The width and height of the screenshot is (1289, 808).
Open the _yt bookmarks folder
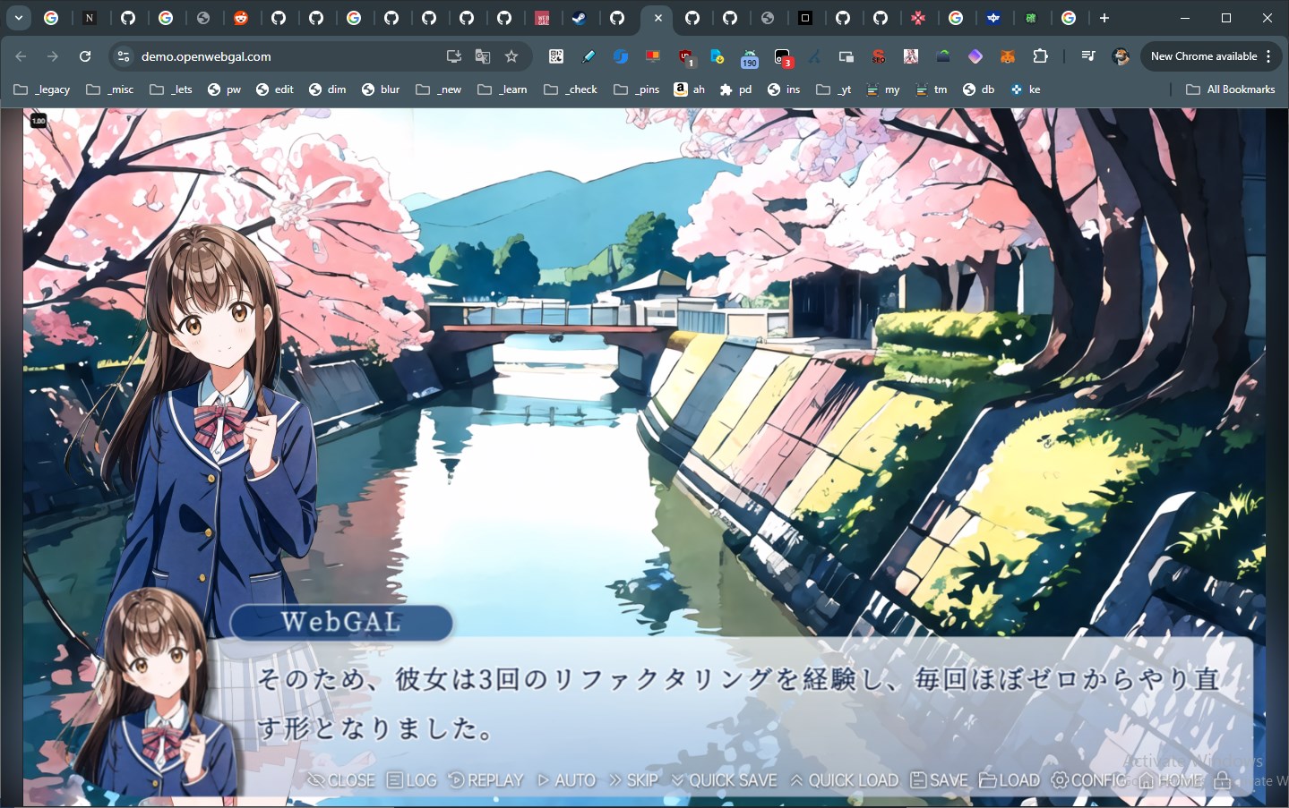(834, 89)
